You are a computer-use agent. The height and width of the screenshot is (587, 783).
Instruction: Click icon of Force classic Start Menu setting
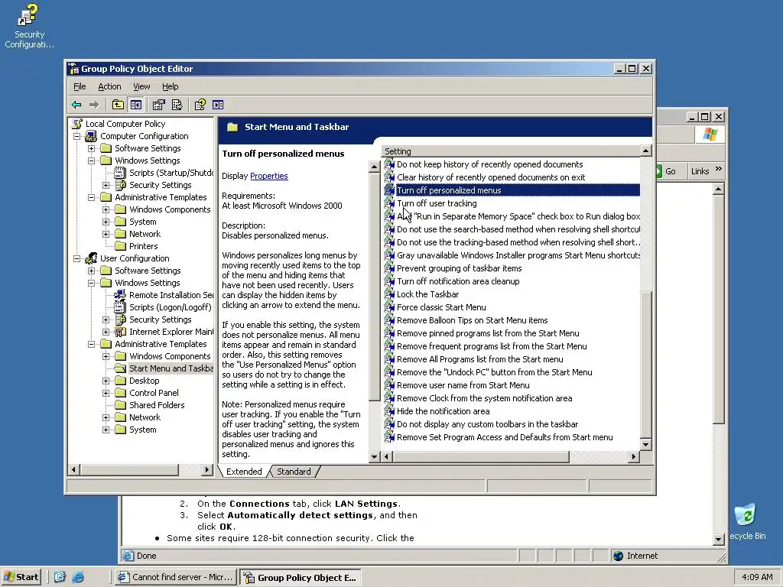click(389, 307)
